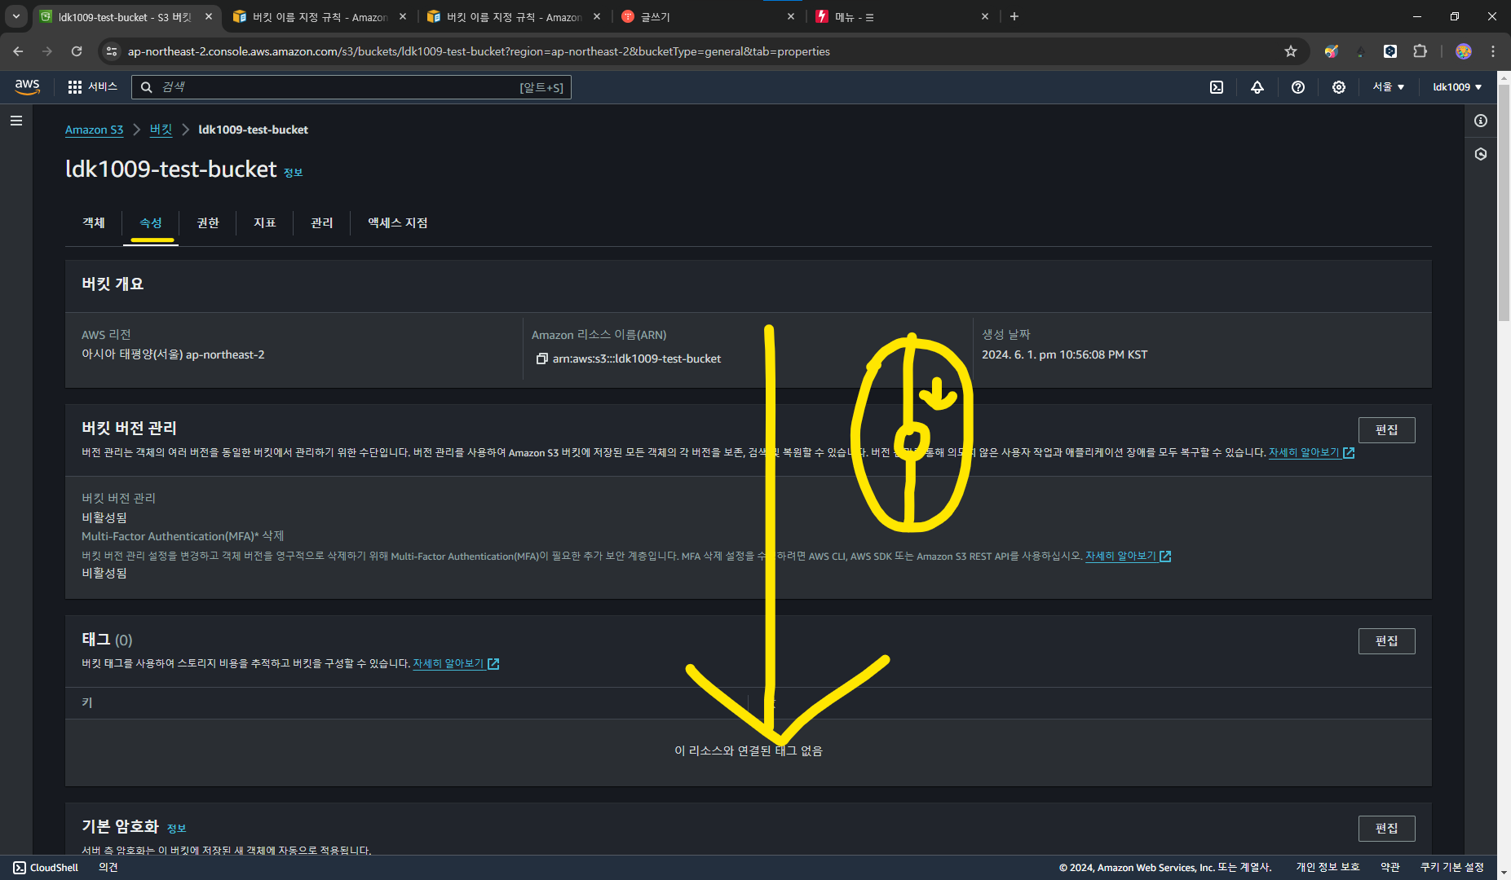Open the 의견 feedback link in footer
This screenshot has width=1511, height=880.
[x=108, y=868]
